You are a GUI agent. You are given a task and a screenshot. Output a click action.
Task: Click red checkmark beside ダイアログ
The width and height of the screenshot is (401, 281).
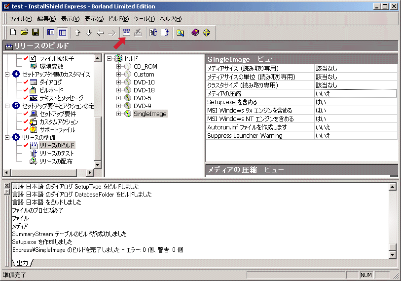(x=26, y=82)
